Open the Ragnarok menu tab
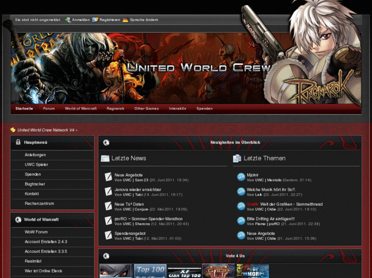The width and height of the screenshot is (372, 278). pyautogui.click(x=115, y=109)
